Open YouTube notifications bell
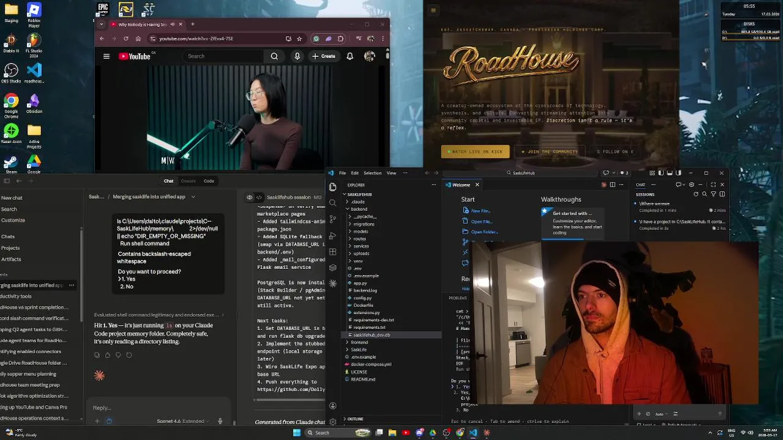Viewport: 783px width, 440px height. [x=350, y=56]
